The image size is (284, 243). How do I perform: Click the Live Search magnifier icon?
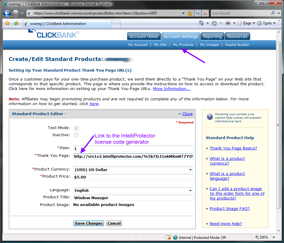coord(273,13)
